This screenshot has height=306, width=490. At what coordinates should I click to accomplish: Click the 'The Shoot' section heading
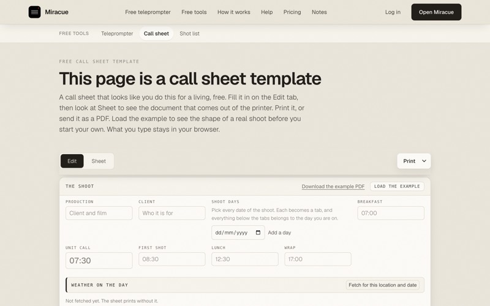(x=80, y=187)
